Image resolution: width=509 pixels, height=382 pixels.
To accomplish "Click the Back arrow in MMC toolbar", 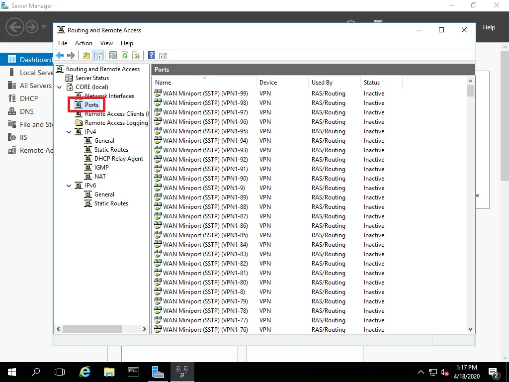I will [60, 56].
